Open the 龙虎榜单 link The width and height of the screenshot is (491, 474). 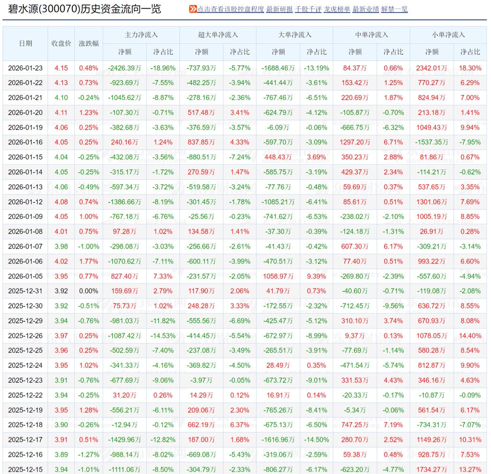coord(337,9)
